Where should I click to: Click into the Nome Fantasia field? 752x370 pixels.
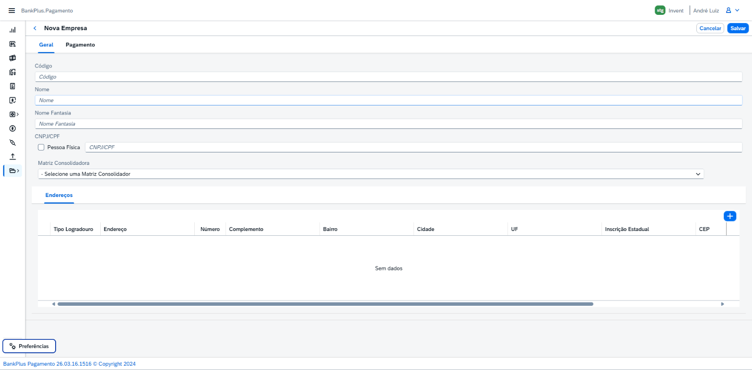point(388,124)
